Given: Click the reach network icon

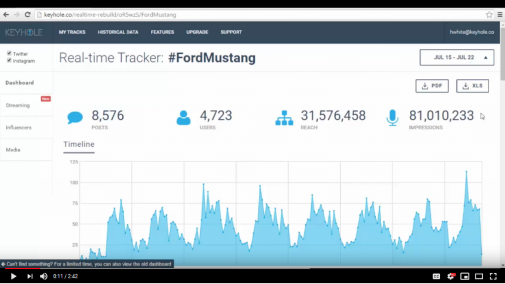Looking at the screenshot, I should [285, 118].
